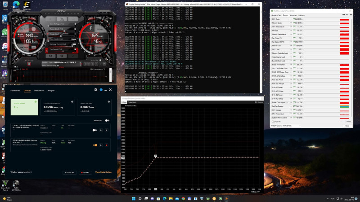This screenshot has height=202, width=360.
Task: Stop mining on RTX 3070 Ti red button
Action: pyautogui.click(x=107, y=145)
